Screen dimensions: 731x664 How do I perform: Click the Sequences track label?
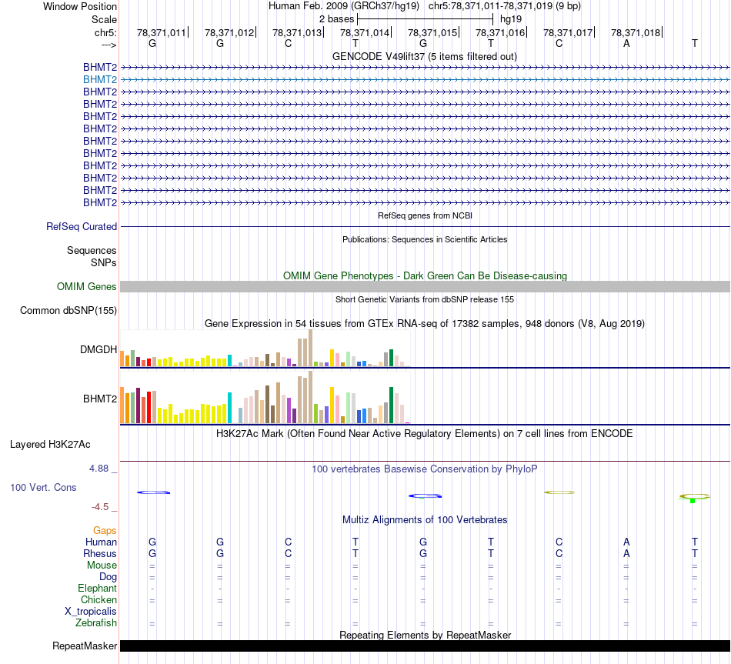pos(92,250)
